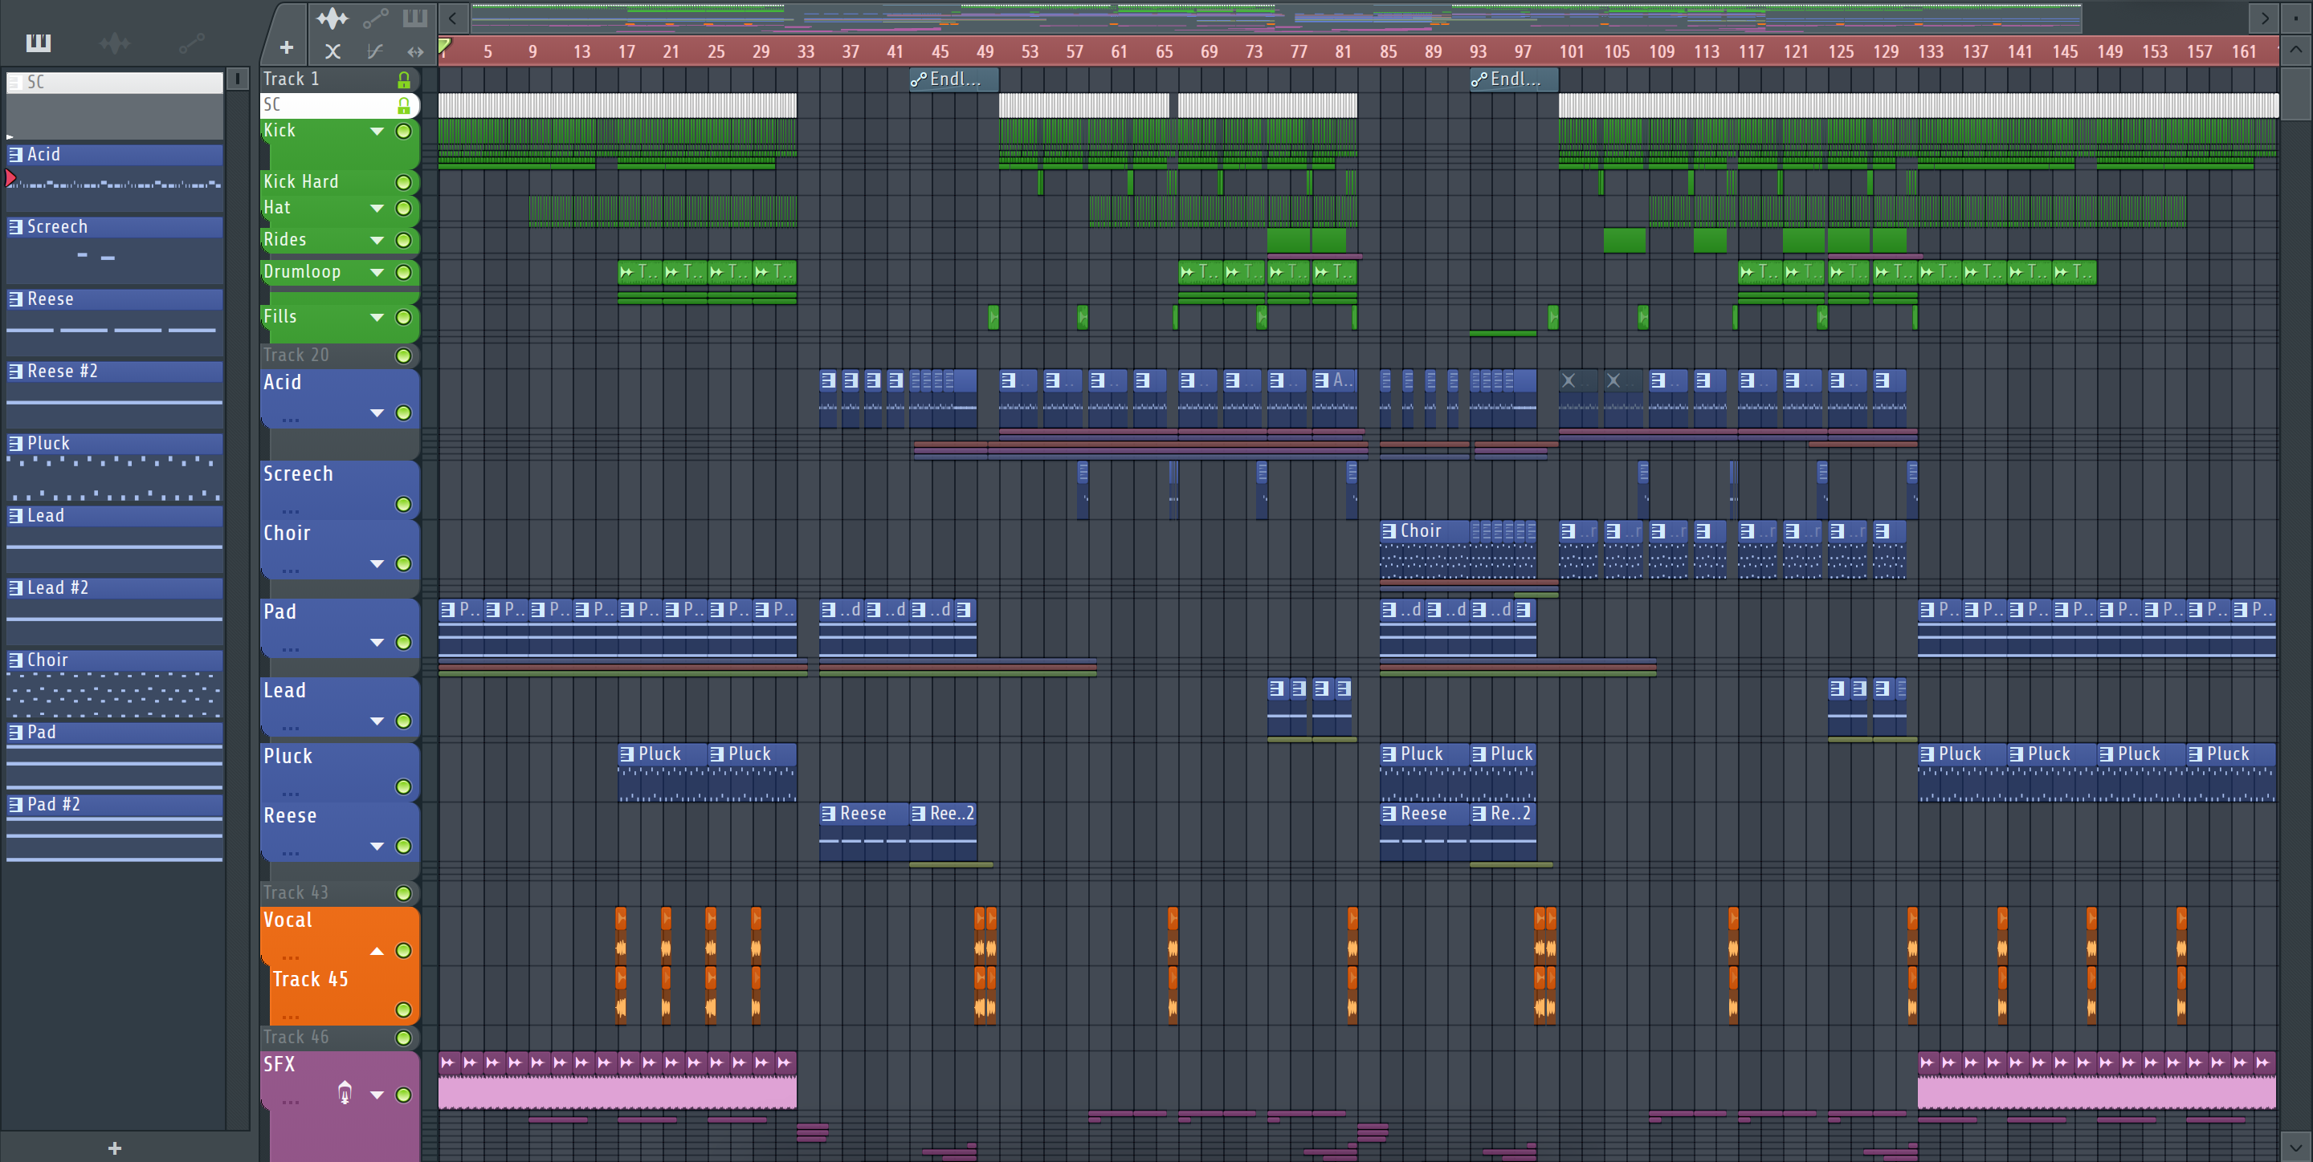Select the Vocal track header
Image resolution: width=2313 pixels, height=1162 pixels.
(x=340, y=936)
